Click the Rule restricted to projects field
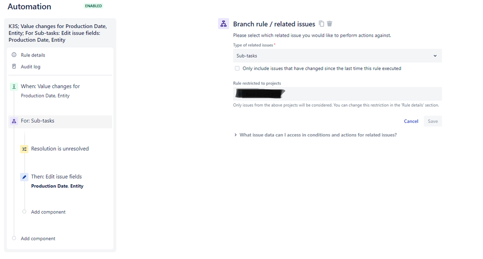Screen dimensions: 483x259 pyautogui.click(x=337, y=94)
